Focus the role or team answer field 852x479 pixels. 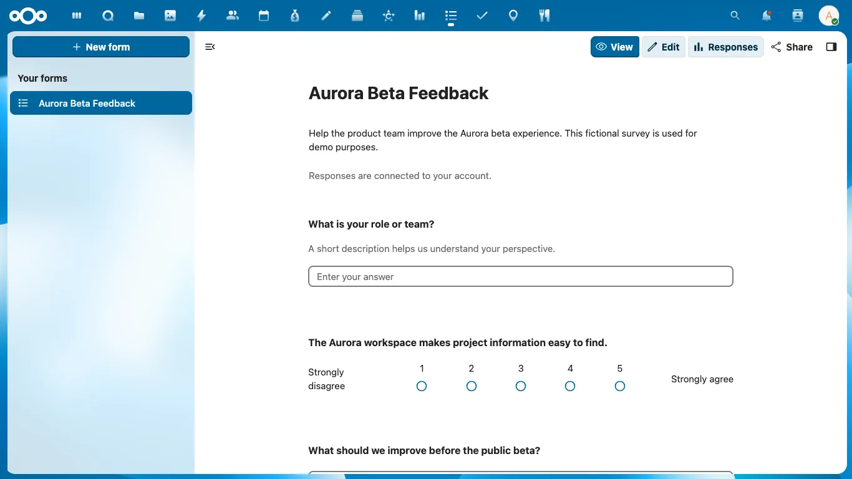click(x=521, y=276)
